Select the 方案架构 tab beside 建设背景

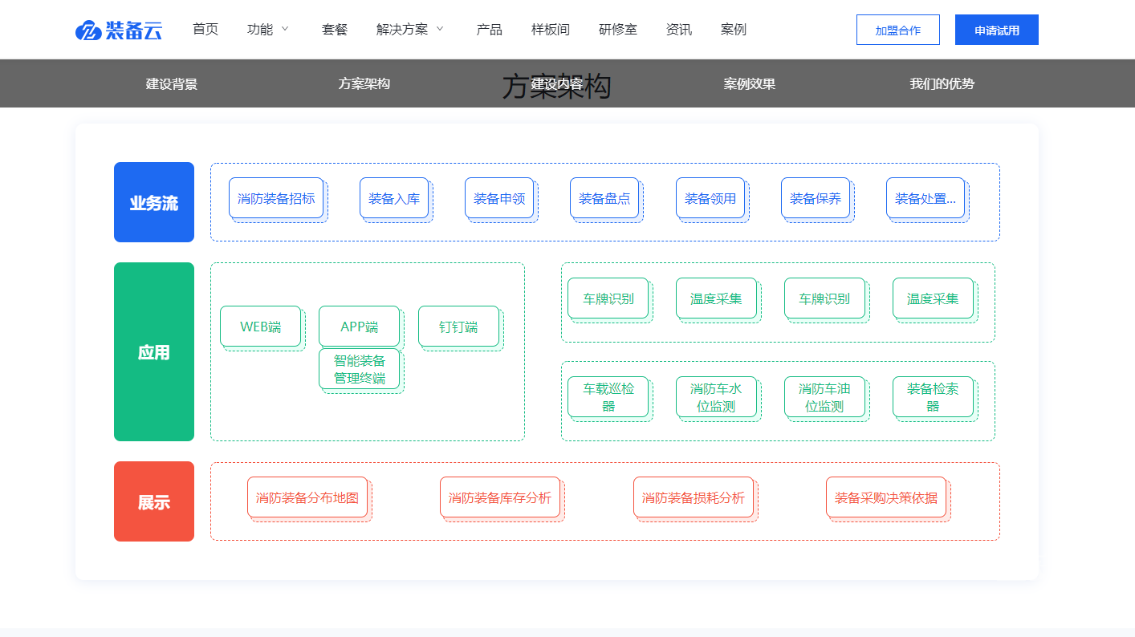(x=364, y=83)
